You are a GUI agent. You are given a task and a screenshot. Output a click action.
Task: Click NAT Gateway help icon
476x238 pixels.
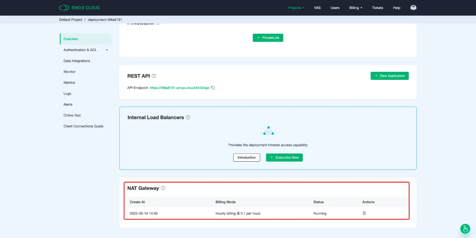pos(163,188)
